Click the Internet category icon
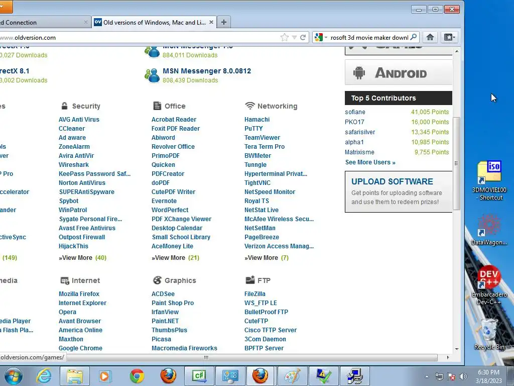This screenshot has height=386, width=514. (65, 280)
